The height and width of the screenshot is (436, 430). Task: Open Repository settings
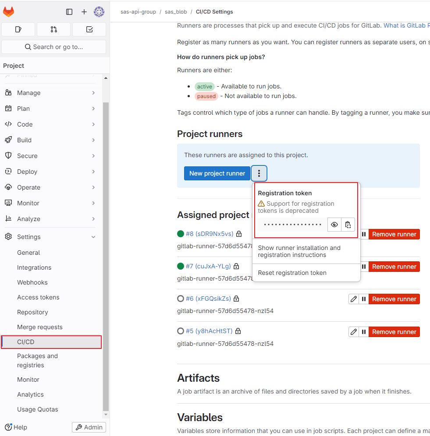(x=32, y=312)
